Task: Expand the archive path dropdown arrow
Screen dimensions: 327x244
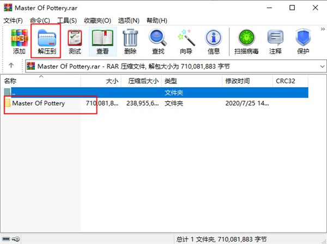Action: click(x=322, y=66)
